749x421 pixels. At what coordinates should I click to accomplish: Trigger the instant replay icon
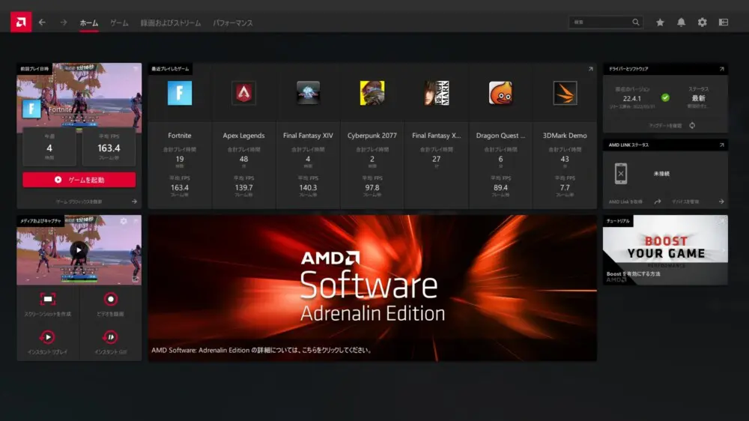(47, 337)
